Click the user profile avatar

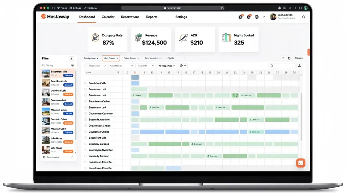[273, 17]
